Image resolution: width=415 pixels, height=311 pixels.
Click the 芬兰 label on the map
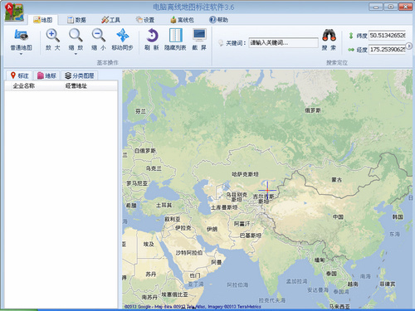click(x=140, y=111)
